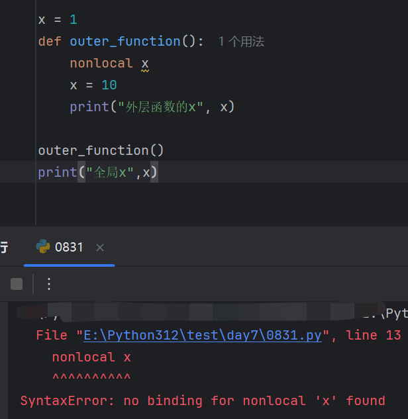Click the string "全局x" in the last print
The height and width of the screenshot is (419, 408).
point(110,172)
